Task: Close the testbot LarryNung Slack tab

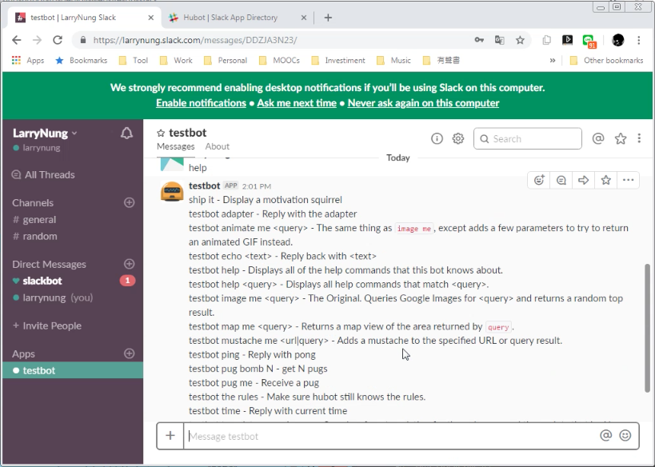Action: [x=151, y=18]
